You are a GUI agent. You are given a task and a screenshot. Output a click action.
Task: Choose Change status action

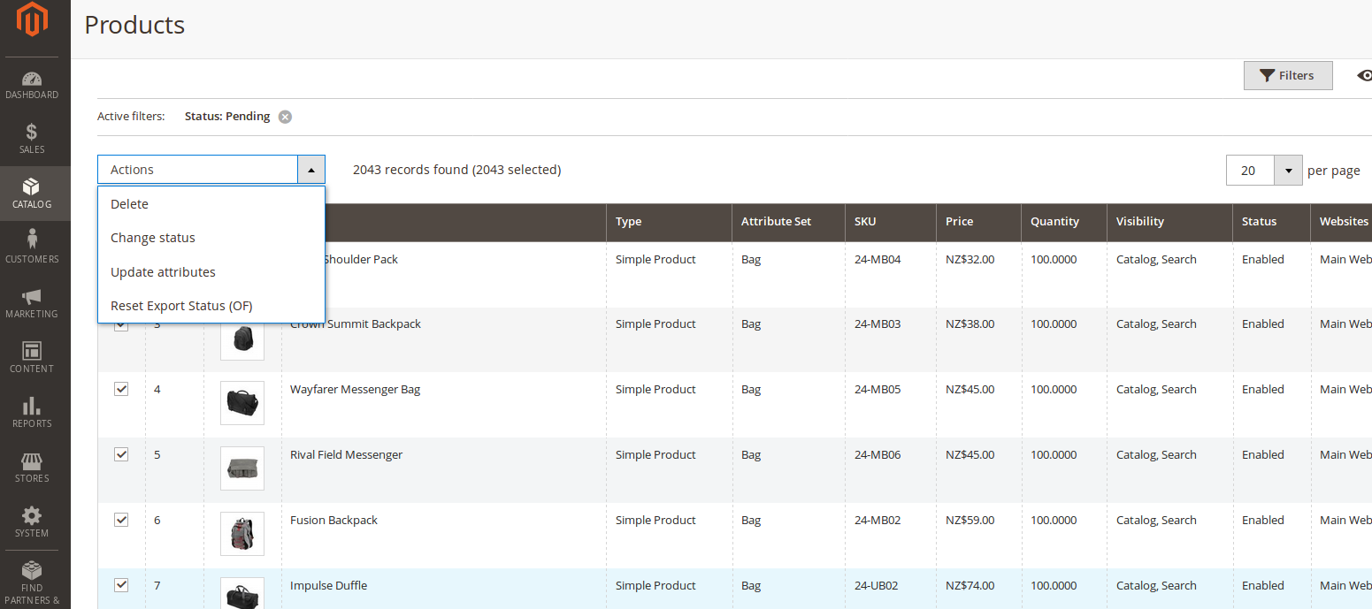(152, 237)
